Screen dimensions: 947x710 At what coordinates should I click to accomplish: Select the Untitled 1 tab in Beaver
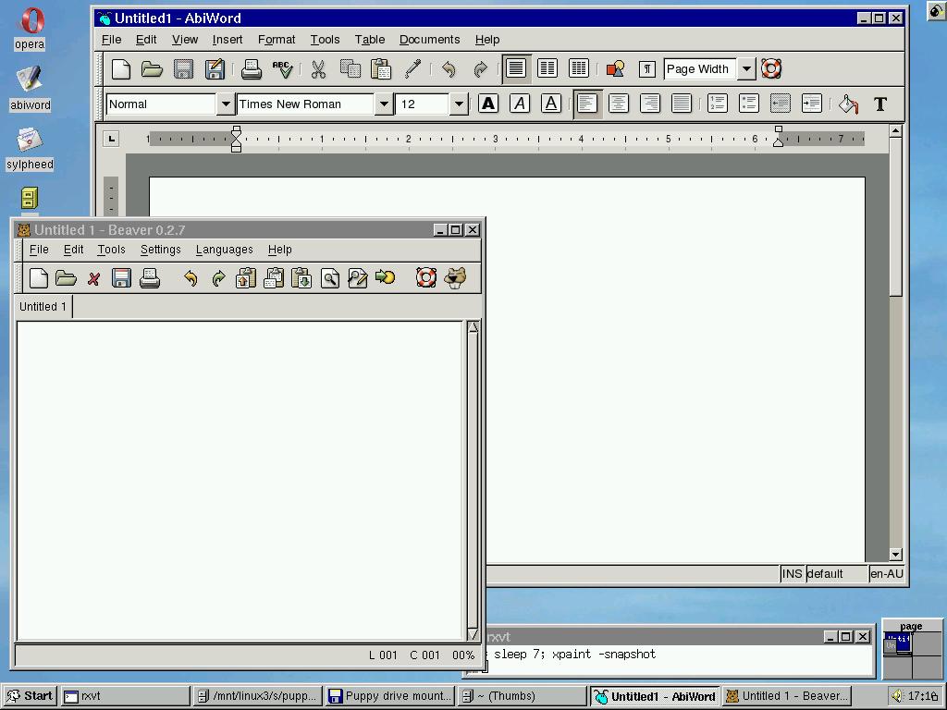pos(43,307)
